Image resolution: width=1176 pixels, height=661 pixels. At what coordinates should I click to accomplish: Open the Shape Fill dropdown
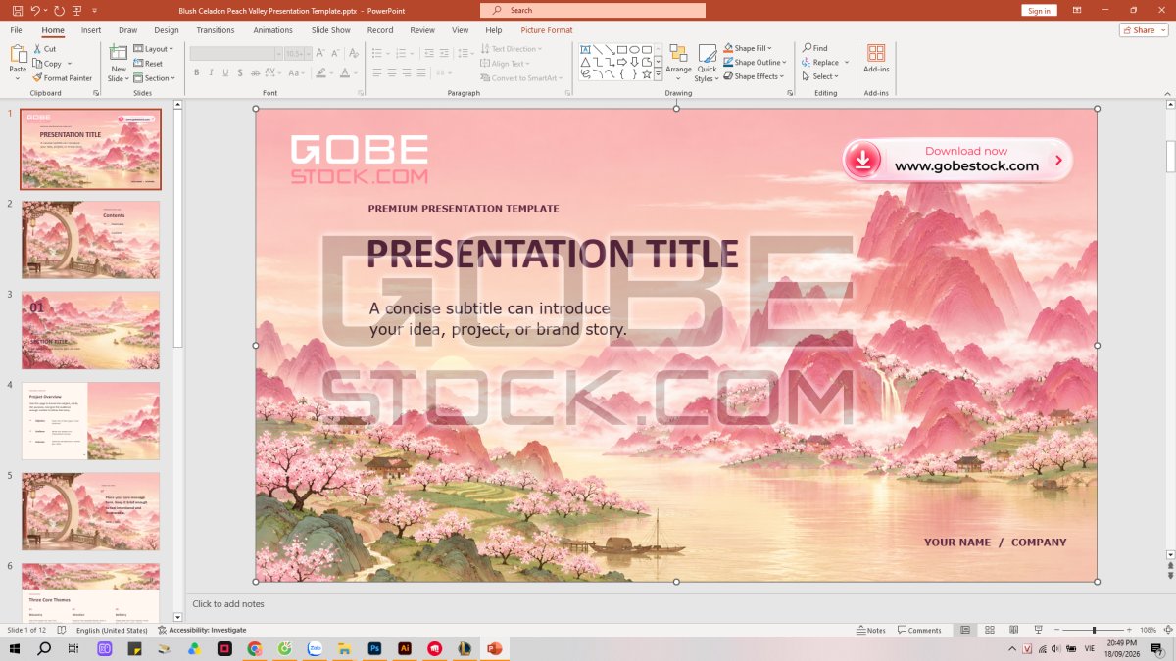pyautogui.click(x=748, y=48)
